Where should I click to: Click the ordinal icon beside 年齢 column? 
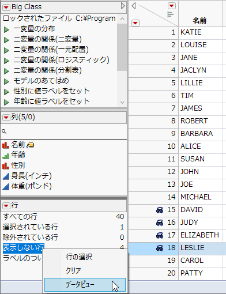tap(6, 156)
